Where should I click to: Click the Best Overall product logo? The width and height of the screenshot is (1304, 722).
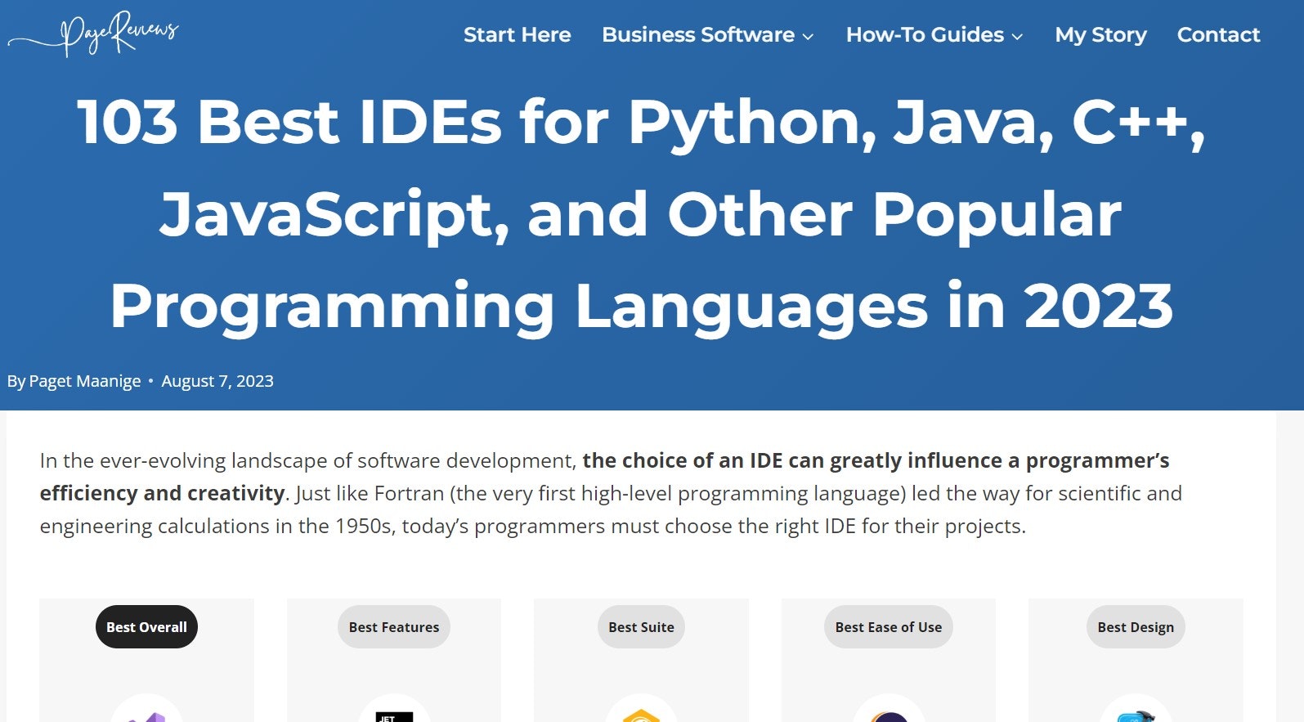[x=147, y=710]
